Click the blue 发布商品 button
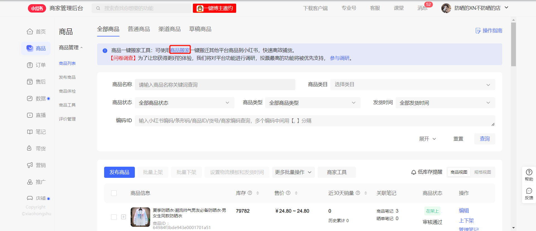Viewport: 536px width, 231px height. pyautogui.click(x=119, y=172)
